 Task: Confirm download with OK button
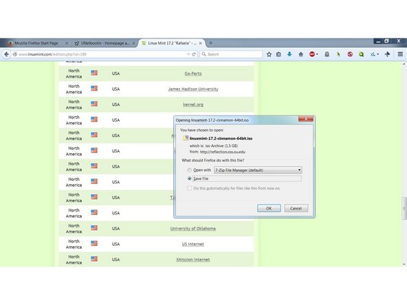tap(269, 208)
